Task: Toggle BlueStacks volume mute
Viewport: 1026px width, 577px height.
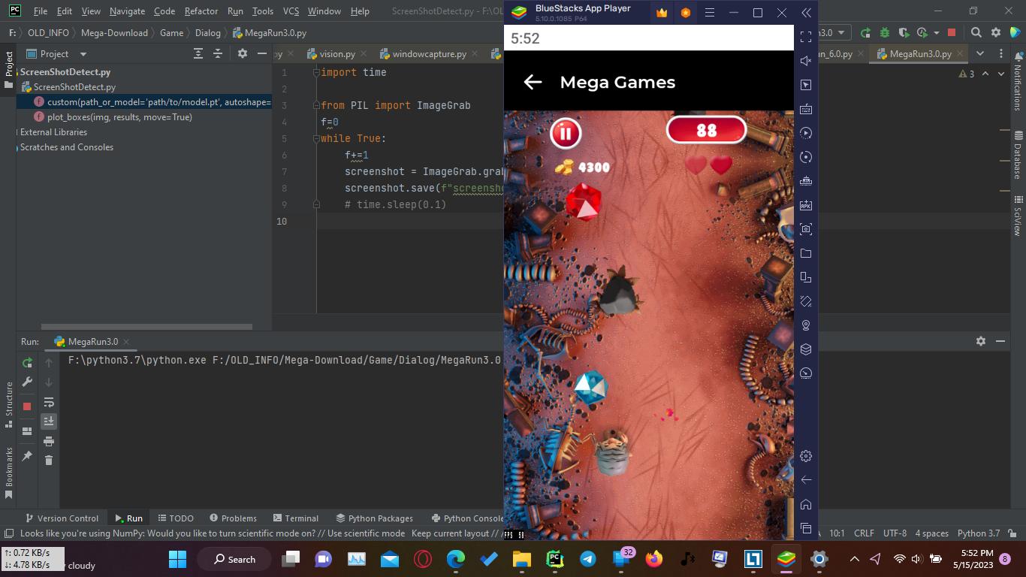Action: (806, 61)
